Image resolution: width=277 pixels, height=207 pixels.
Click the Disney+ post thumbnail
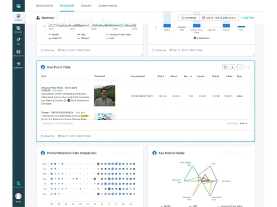click(105, 116)
